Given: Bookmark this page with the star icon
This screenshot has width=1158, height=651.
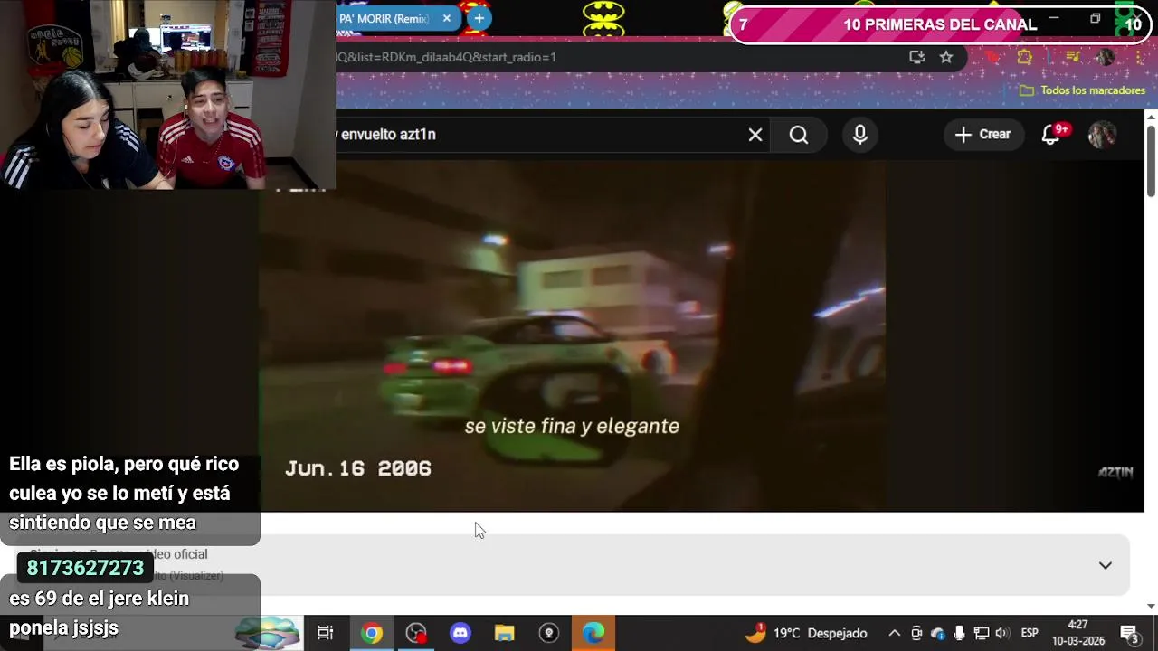Looking at the screenshot, I should click(x=946, y=57).
